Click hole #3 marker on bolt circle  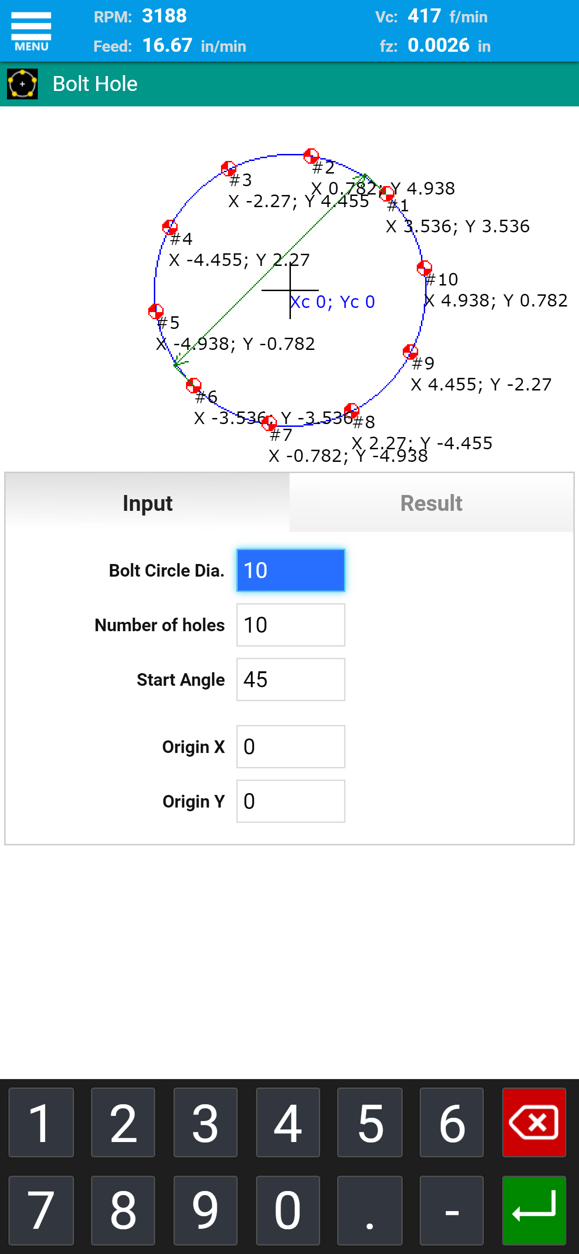pos(228,168)
